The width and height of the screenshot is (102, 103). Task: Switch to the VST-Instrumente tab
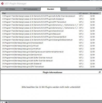(x=30, y=9)
